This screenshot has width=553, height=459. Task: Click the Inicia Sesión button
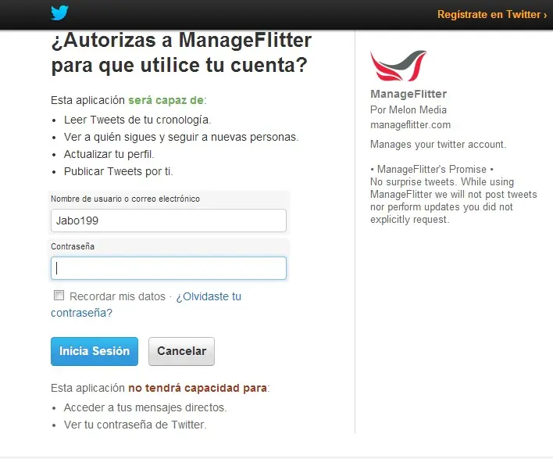(x=95, y=351)
